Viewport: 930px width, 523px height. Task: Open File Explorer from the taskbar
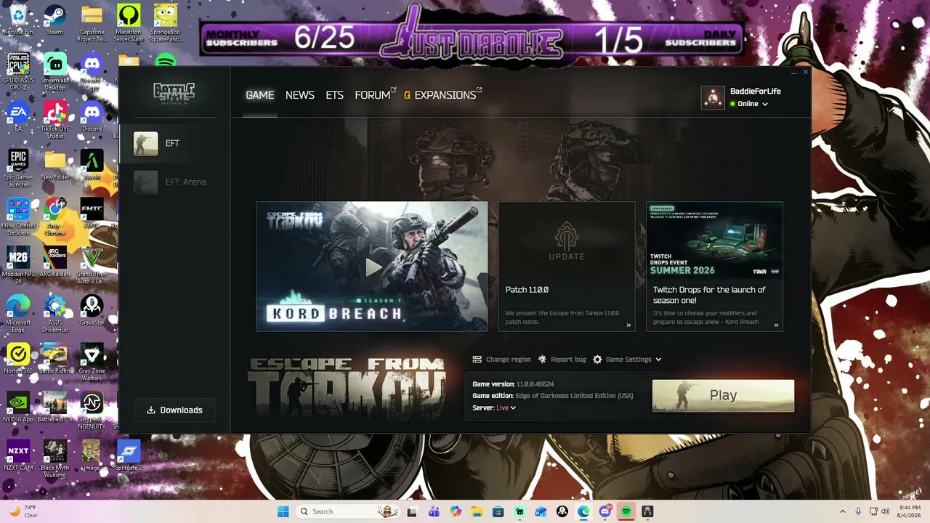(476, 511)
